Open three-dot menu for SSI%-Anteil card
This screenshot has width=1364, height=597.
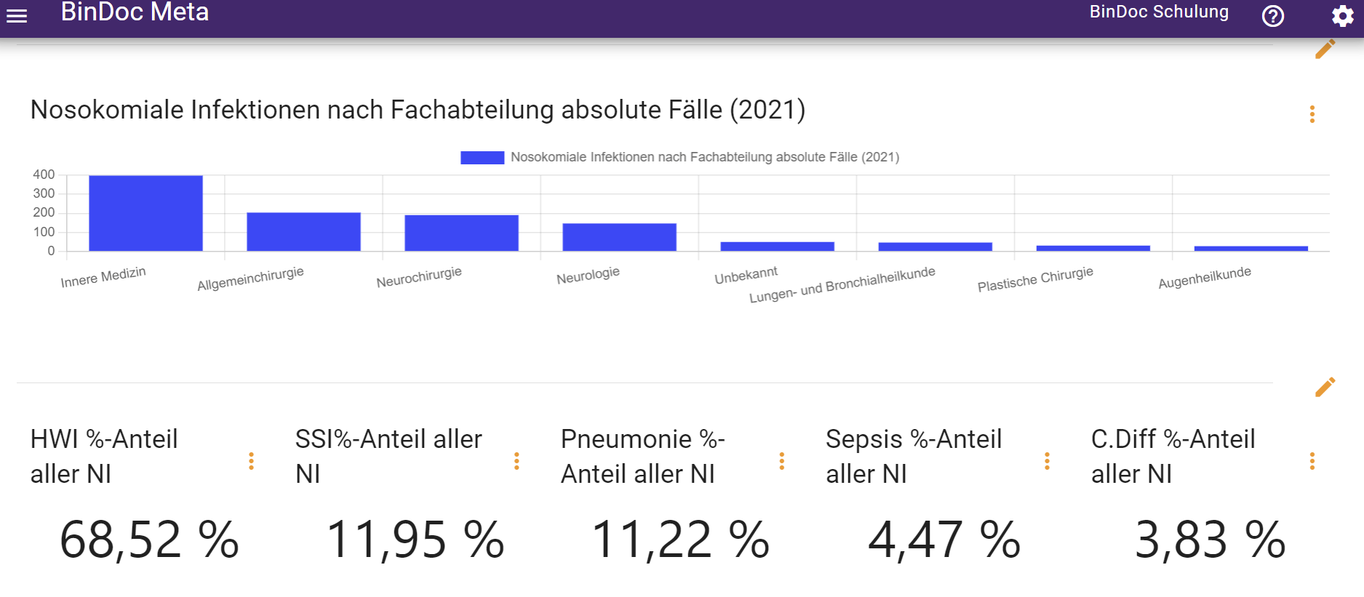click(517, 461)
